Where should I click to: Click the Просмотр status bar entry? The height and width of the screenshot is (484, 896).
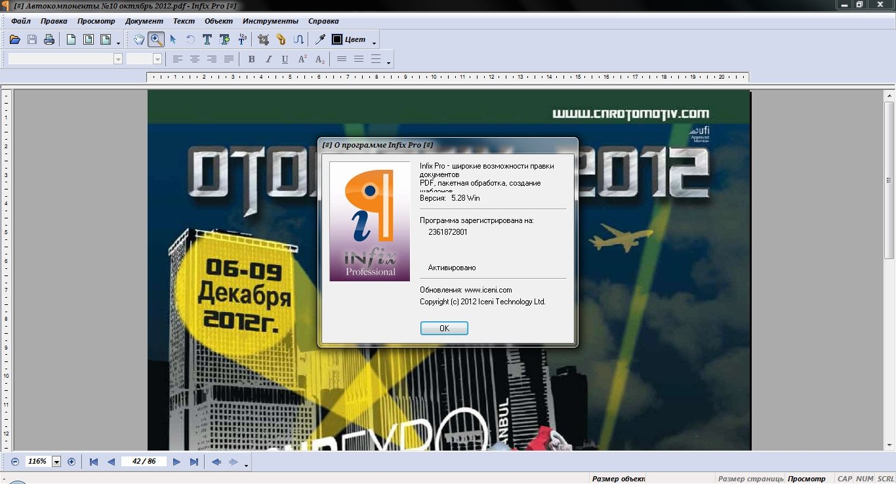(x=806, y=479)
